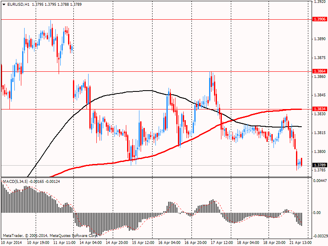The height and width of the screenshot is (246, 328).
Task: Click the 15 Apr 12:00 time label
Action: coord(143,243)
